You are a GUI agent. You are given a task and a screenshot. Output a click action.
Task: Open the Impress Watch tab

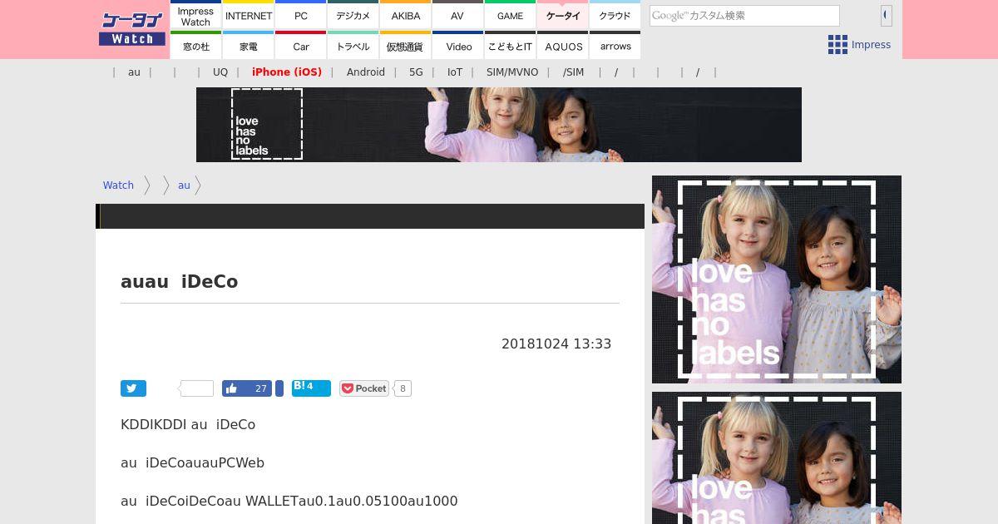195,16
